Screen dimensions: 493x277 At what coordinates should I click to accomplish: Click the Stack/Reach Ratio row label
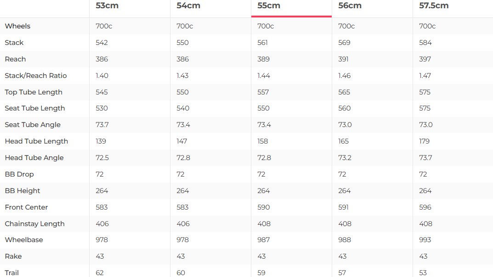coord(36,76)
